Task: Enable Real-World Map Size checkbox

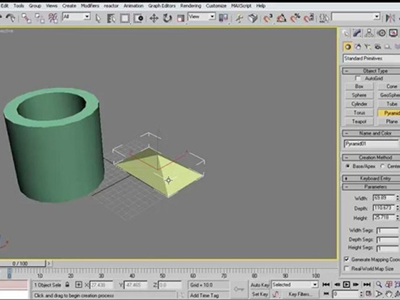Action: (346, 269)
